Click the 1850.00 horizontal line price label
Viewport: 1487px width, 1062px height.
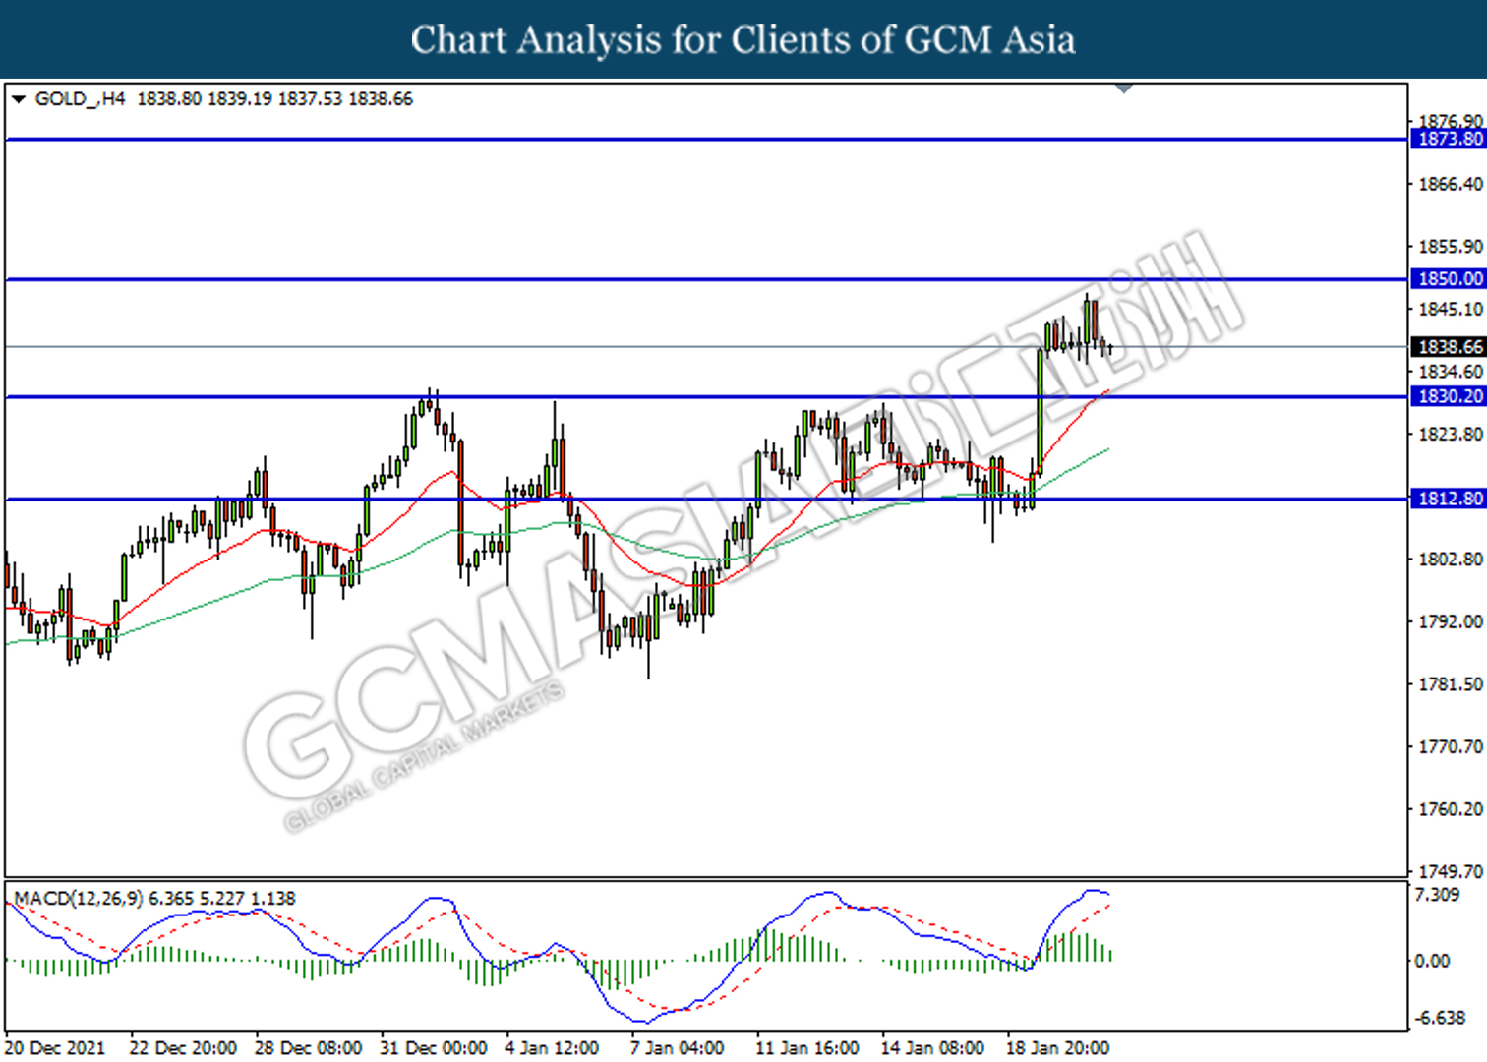(1449, 279)
